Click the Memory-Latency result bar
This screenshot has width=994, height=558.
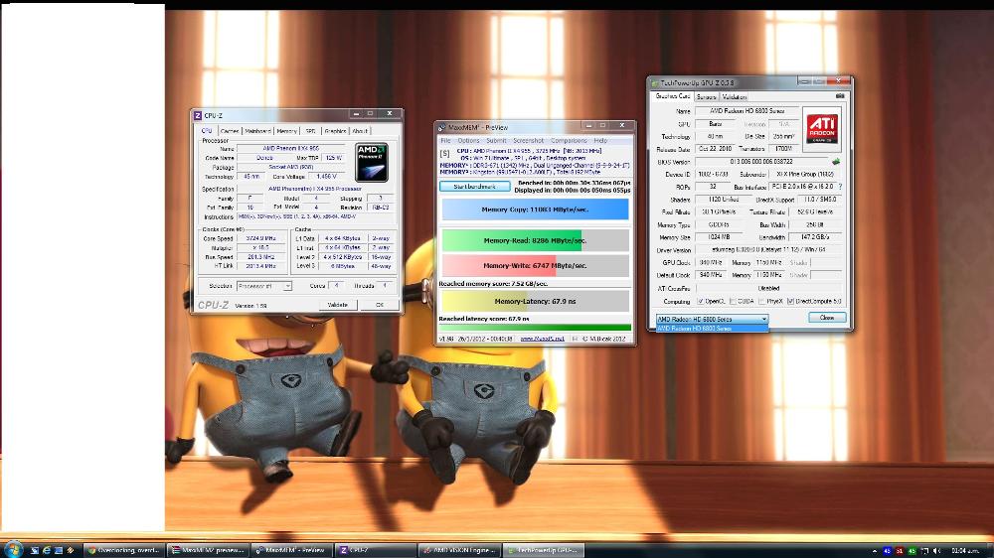tap(535, 302)
